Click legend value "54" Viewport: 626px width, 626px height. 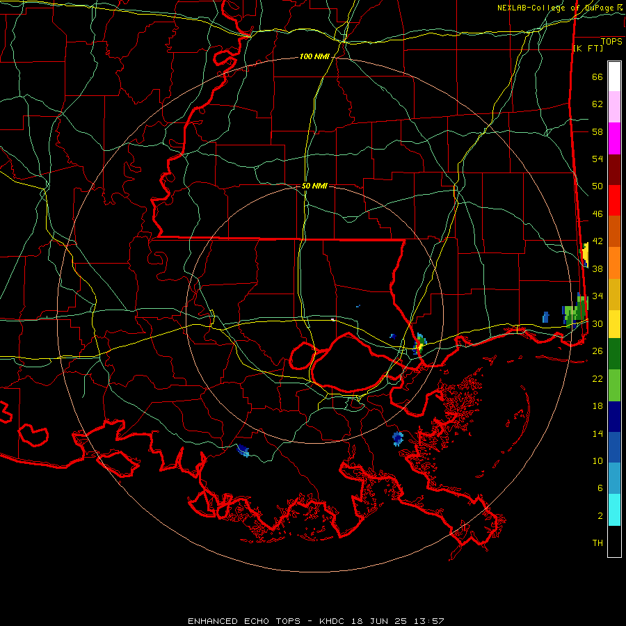click(x=597, y=159)
